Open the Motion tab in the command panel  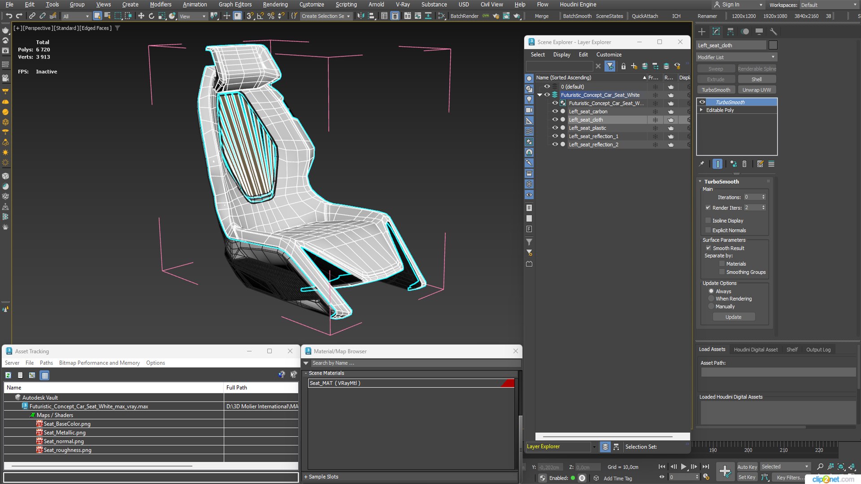click(x=745, y=31)
